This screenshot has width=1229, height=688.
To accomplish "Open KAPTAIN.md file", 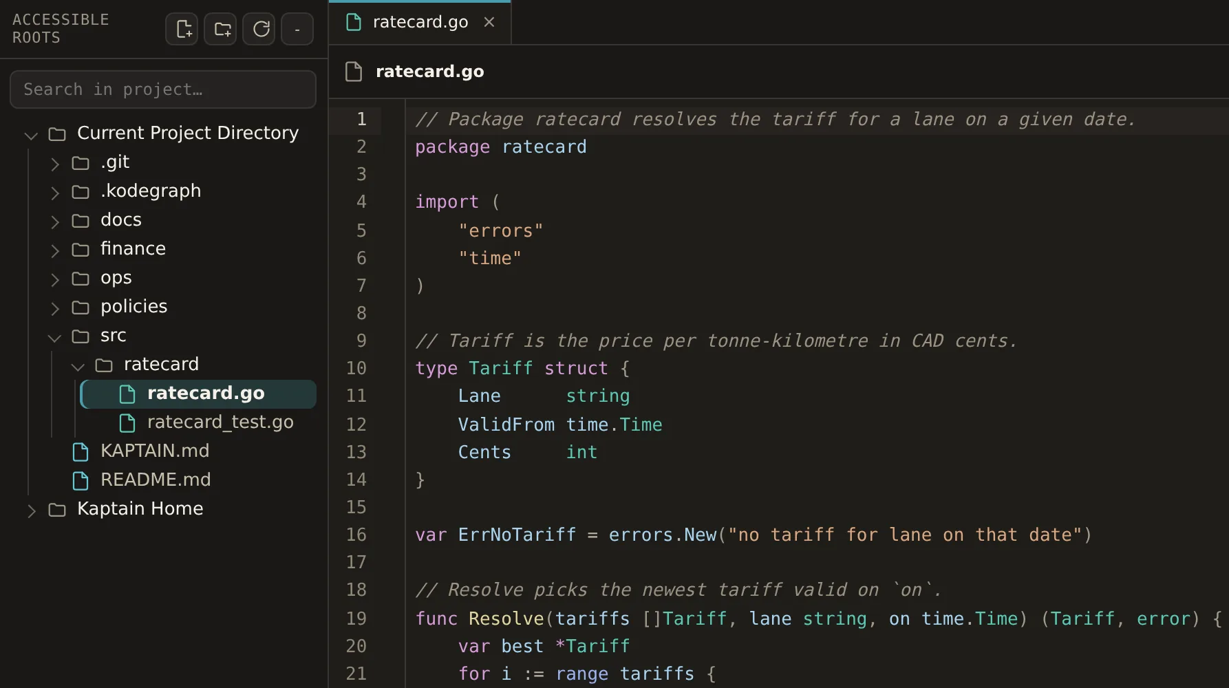I will coord(155,451).
